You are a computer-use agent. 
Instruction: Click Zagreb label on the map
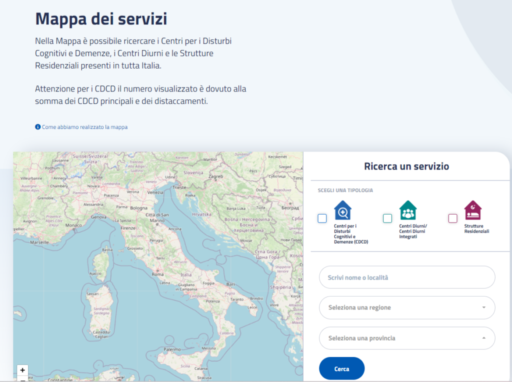pos(216,176)
